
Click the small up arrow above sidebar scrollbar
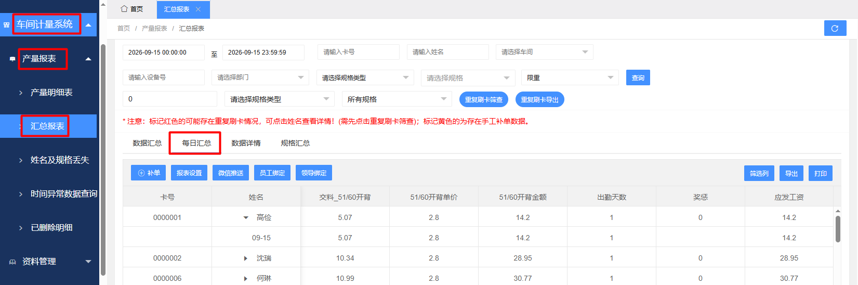(x=103, y=4)
